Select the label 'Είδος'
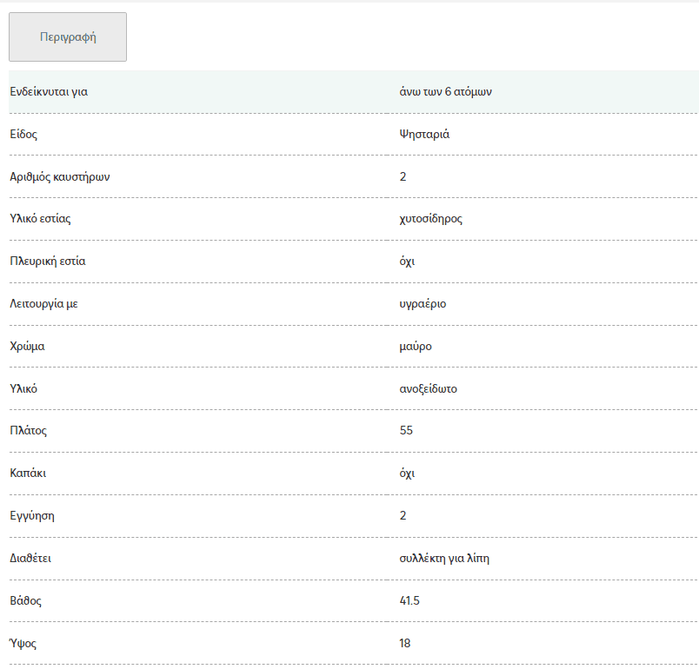 point(23,135)
